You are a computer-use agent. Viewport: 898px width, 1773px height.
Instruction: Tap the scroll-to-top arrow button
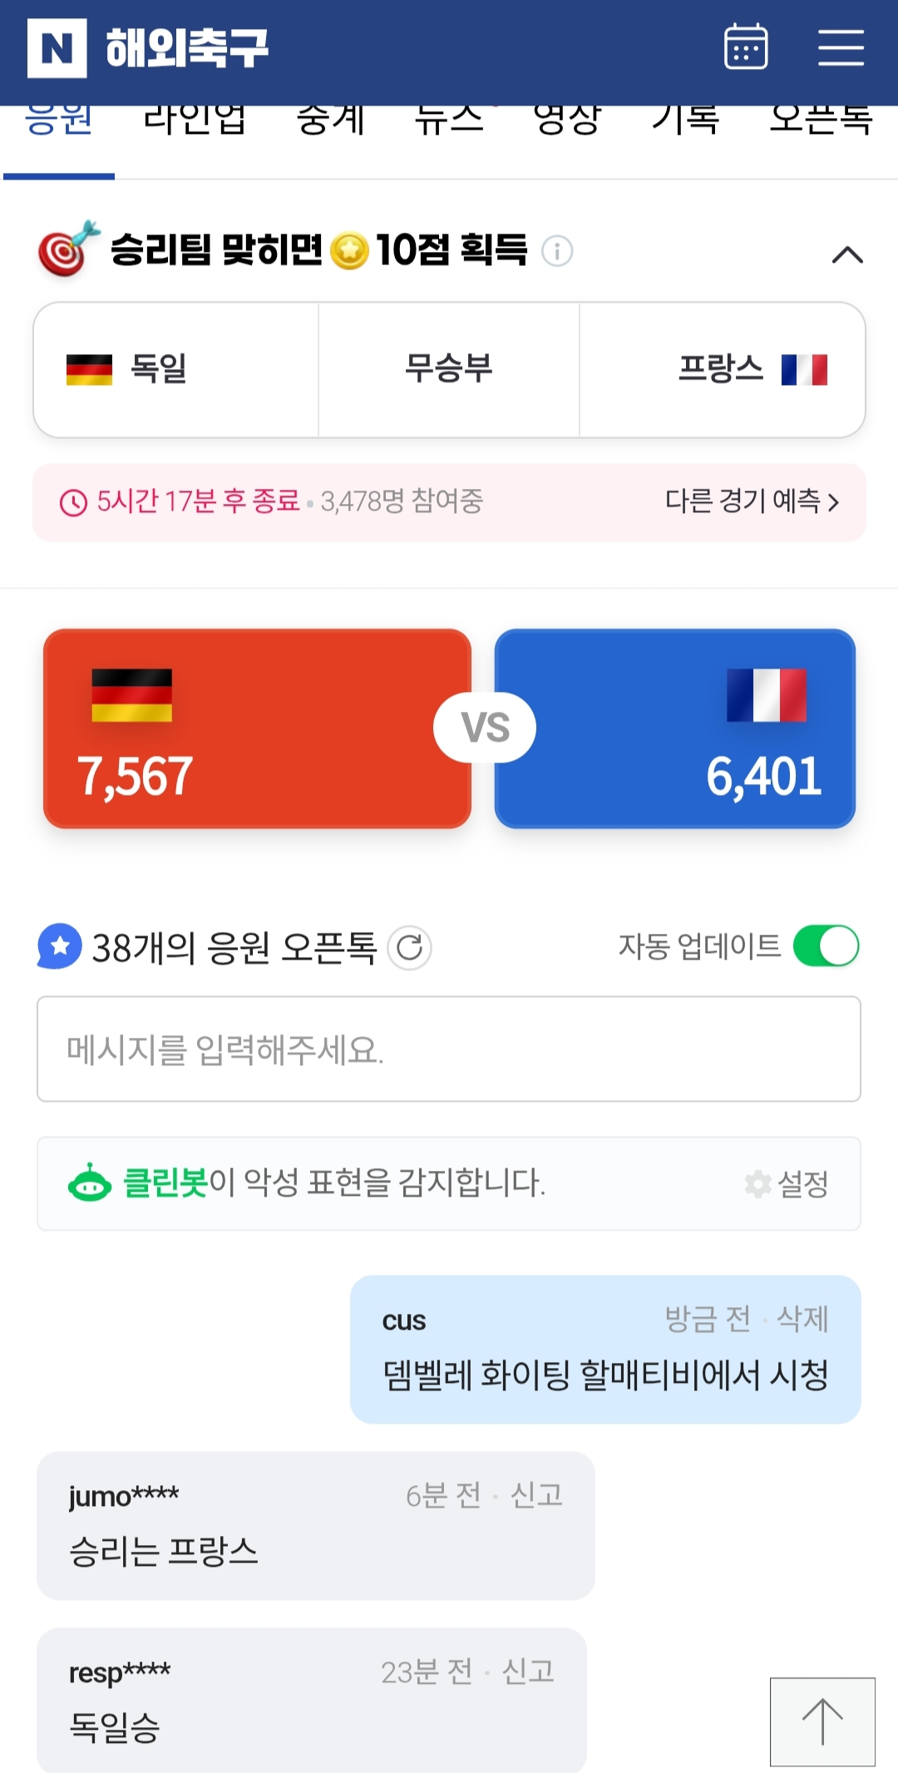[822, 1721]
